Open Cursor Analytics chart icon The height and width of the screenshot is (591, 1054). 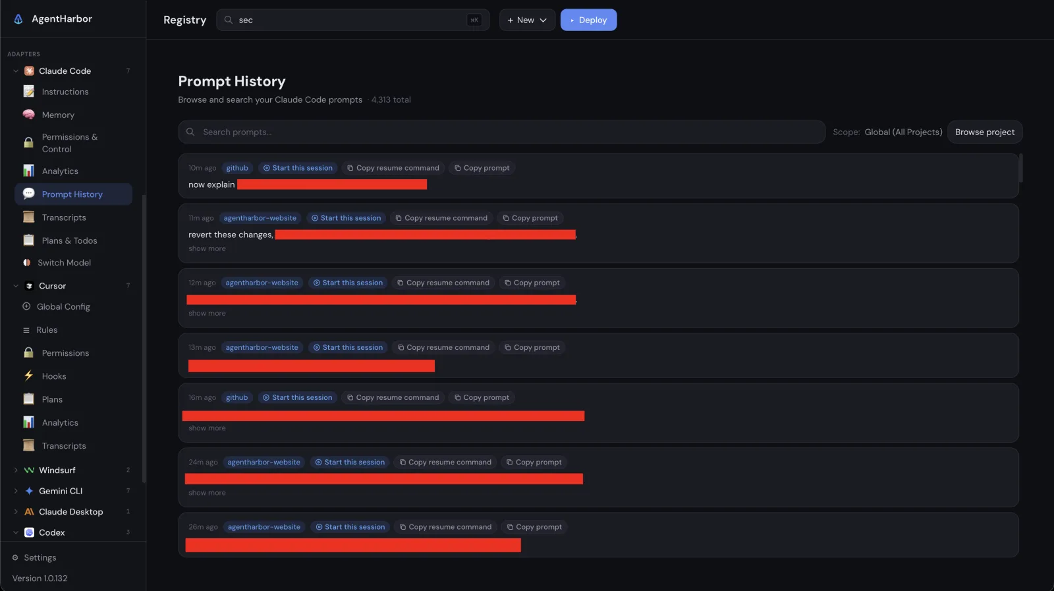28,422
